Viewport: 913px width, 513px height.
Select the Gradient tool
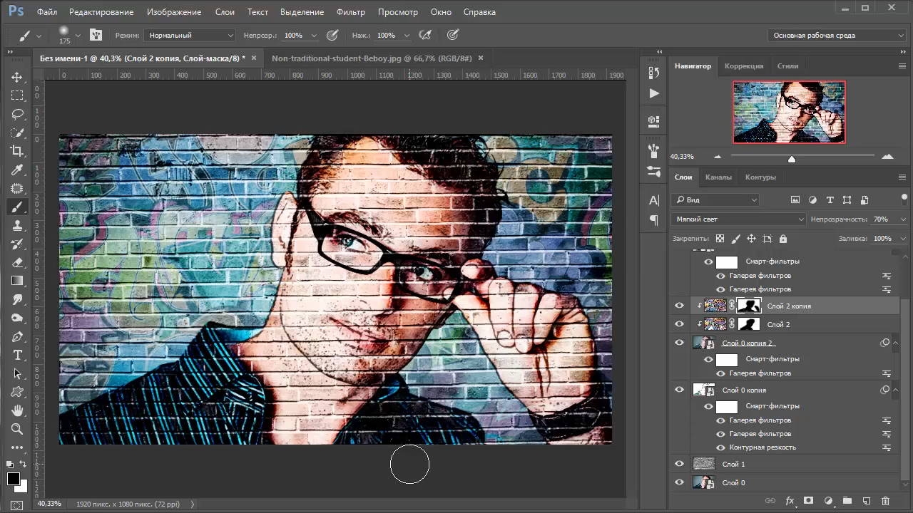click(17, 281)
